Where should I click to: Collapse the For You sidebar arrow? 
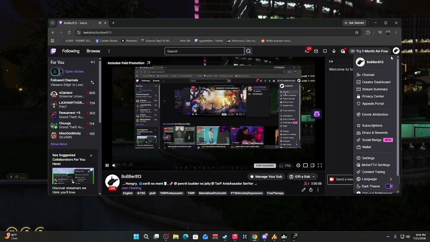(x=93, y=62)
